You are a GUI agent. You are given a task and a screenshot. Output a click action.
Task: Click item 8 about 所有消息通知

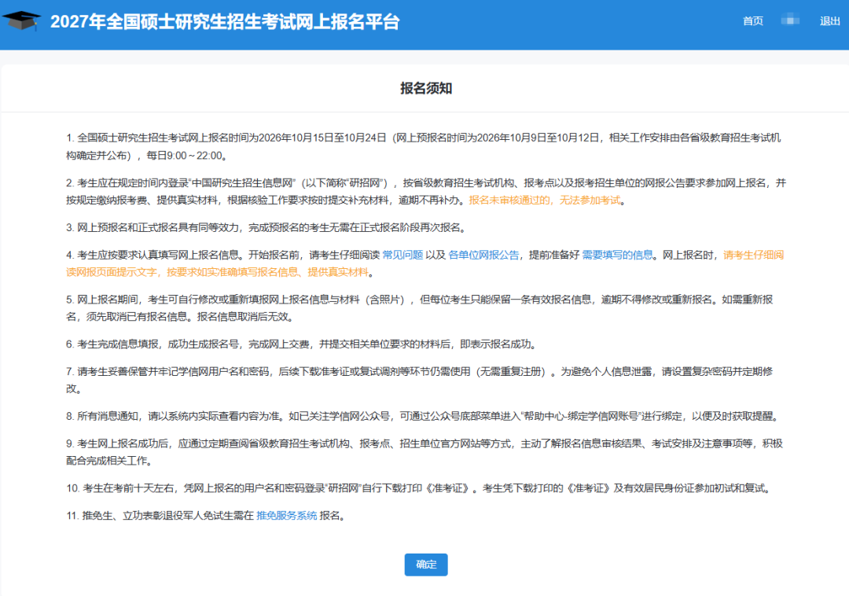click(x=424, y=416)
